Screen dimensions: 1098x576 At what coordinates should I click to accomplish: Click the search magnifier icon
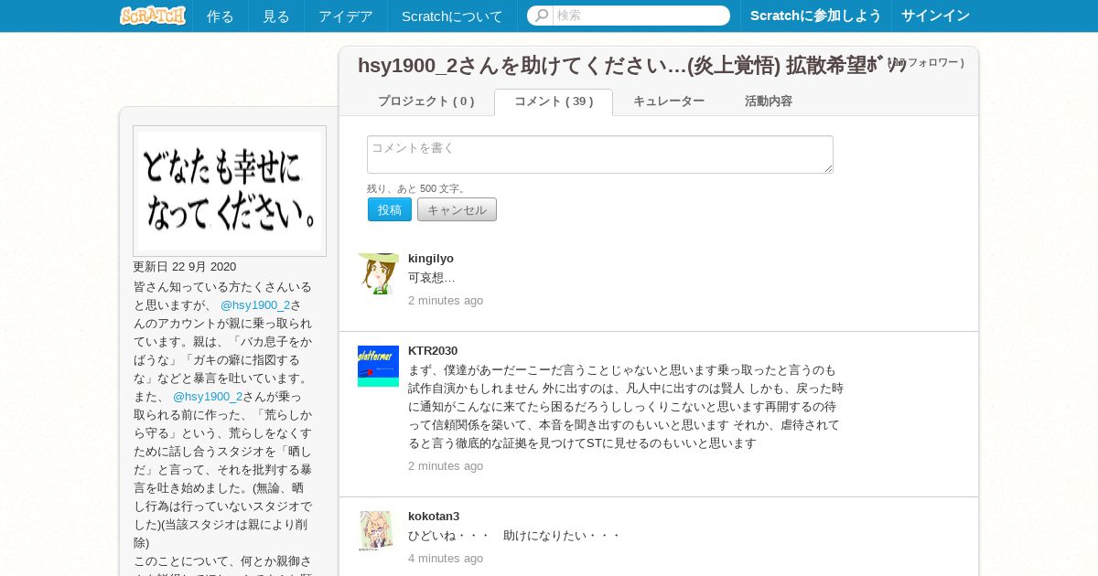(541, 16)
